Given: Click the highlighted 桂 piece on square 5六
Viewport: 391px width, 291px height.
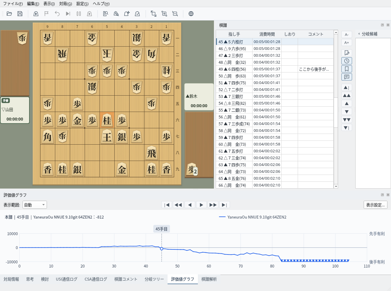Looking at the screenshot, I should pyautogui.click(x=107, y=120).
